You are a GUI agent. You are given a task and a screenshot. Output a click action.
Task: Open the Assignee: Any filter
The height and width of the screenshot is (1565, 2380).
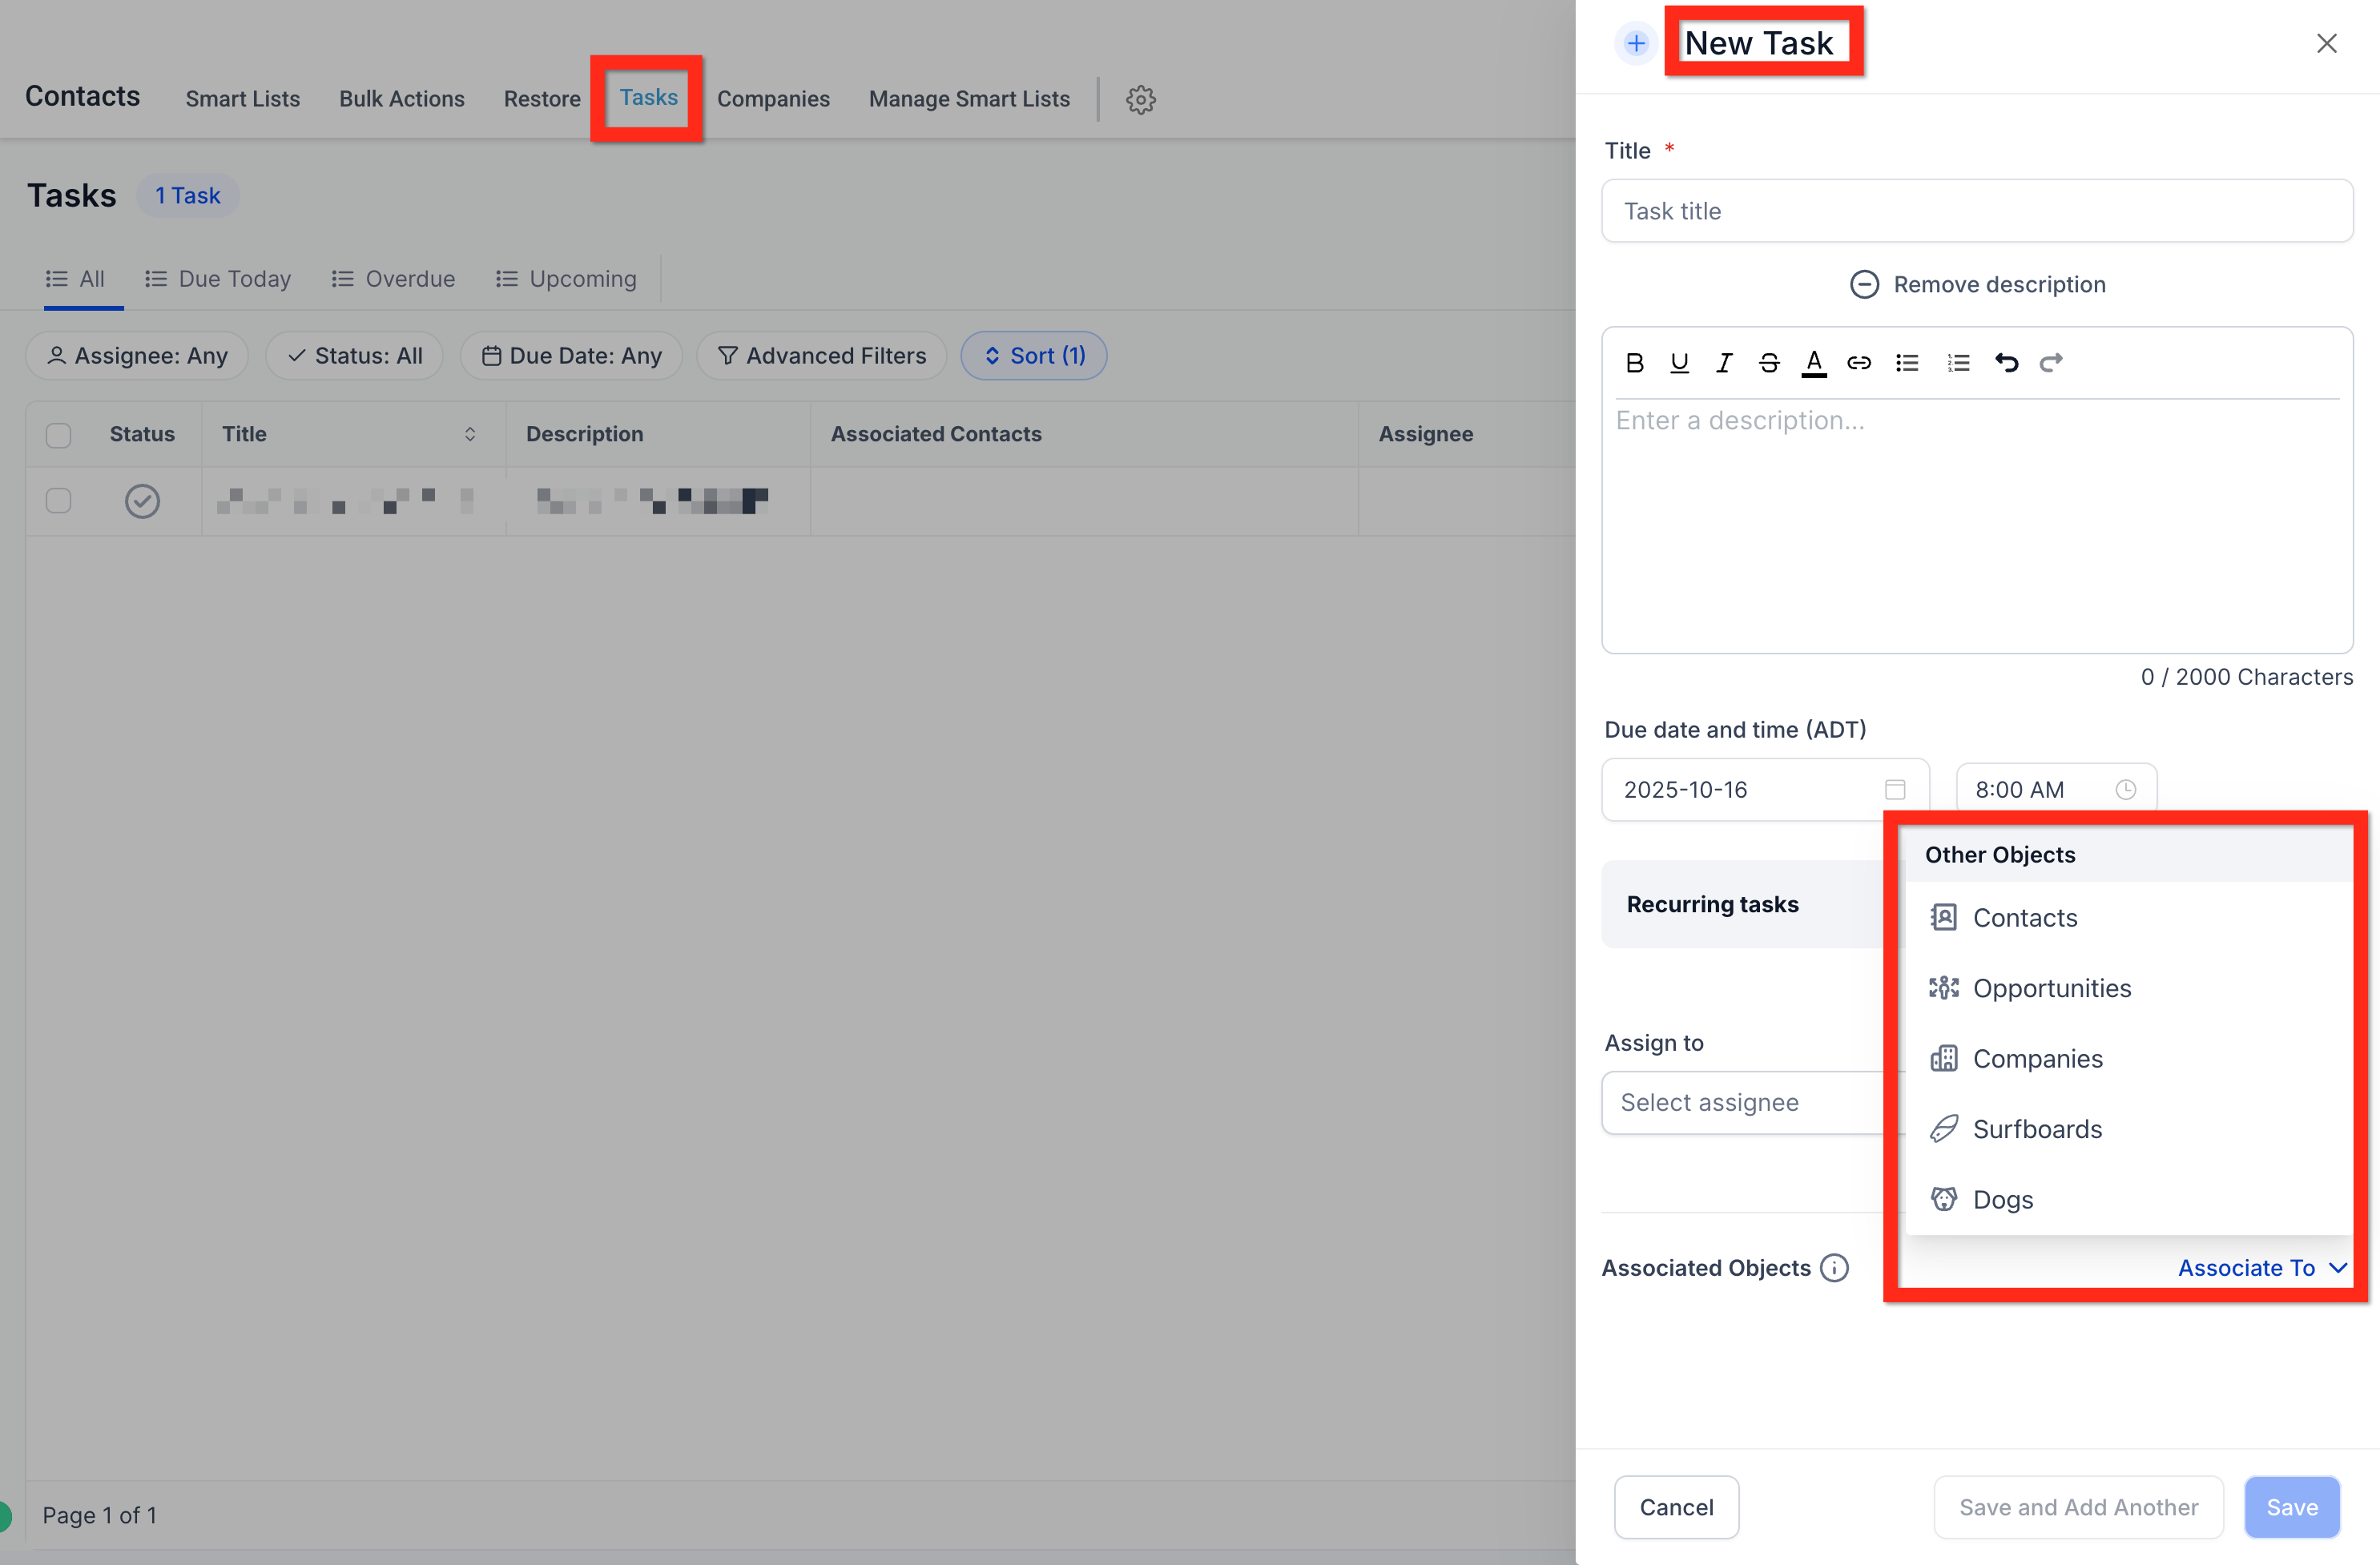pos(137,356)
